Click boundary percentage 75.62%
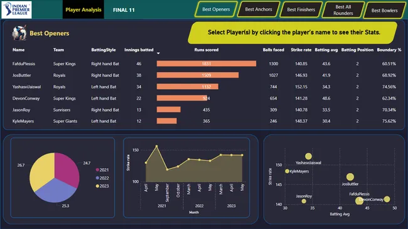Image resolution: width=408 pixels, height=229 pixels. [x=389, y=121]
